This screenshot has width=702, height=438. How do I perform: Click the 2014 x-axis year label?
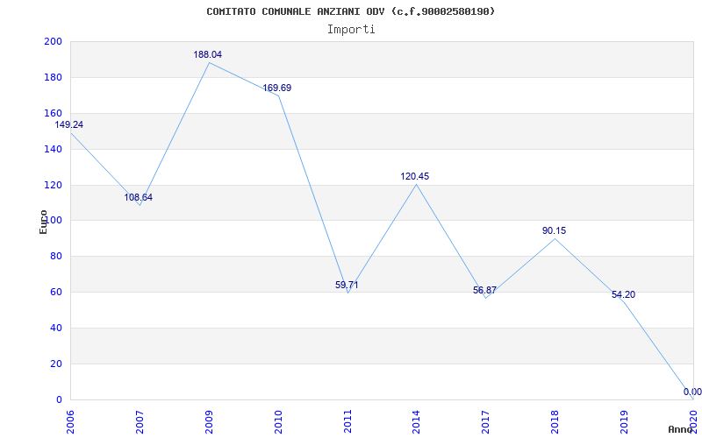pyautogui.click(x=416, y=422)
